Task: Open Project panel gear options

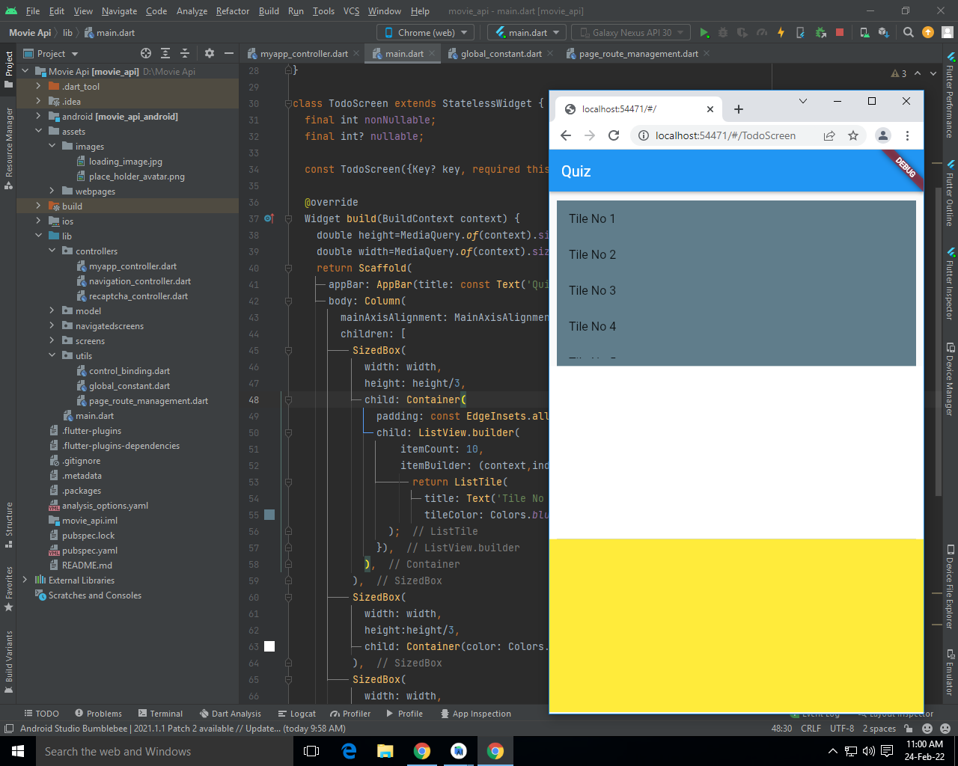Action: (x=210, y=53)
